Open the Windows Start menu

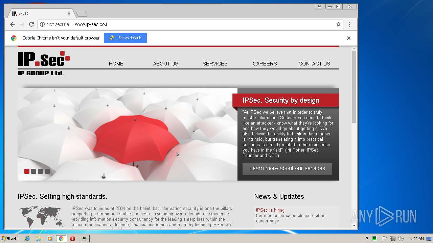pos(9,238)
